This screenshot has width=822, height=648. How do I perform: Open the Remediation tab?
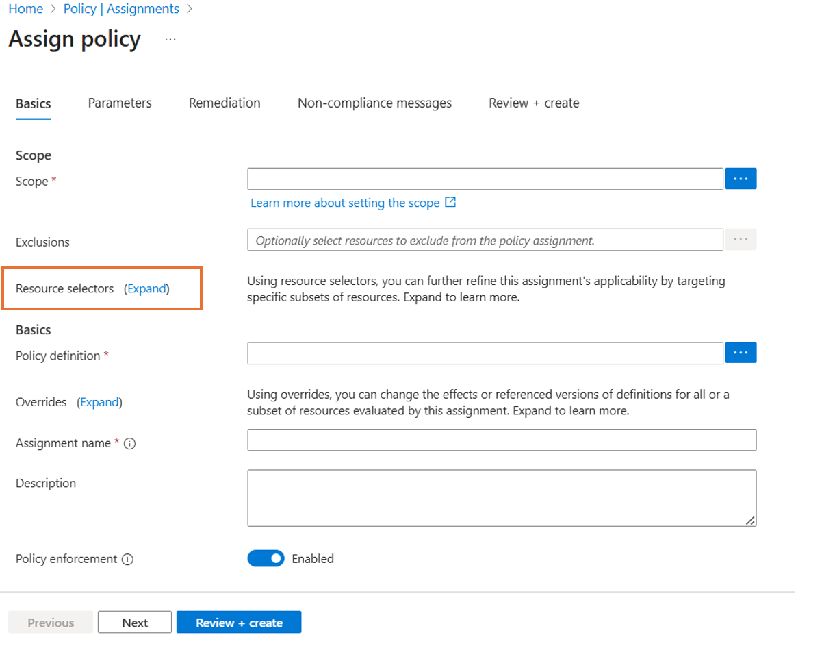[224, 103]
